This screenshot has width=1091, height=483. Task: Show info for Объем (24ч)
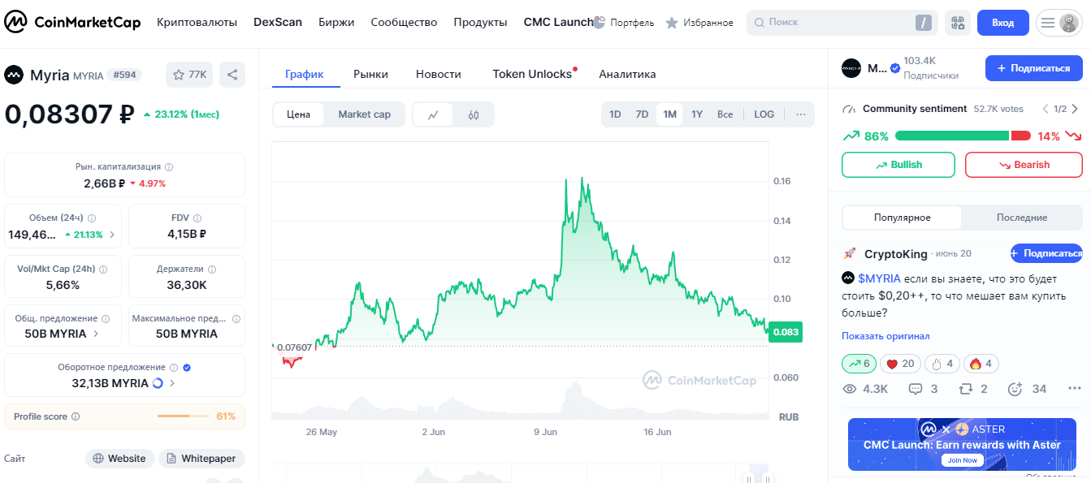click(92, 218)
